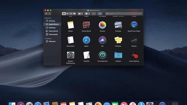Select the Time Machine app icon
Viewport: 187px width, 105px height.
102,55
